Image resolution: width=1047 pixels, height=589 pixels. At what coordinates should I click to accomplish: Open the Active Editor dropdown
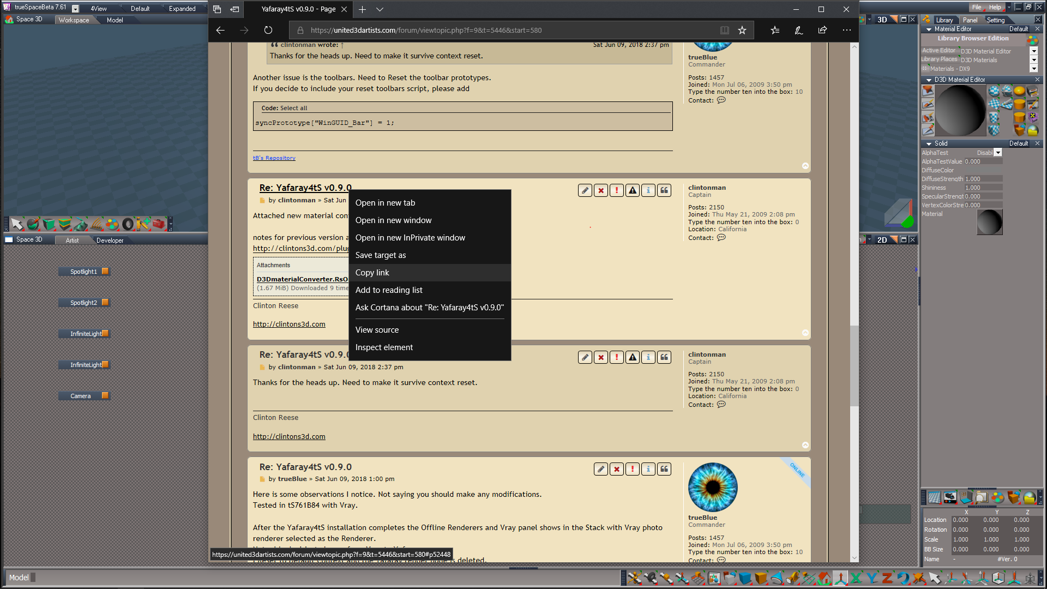[1034, 51]
